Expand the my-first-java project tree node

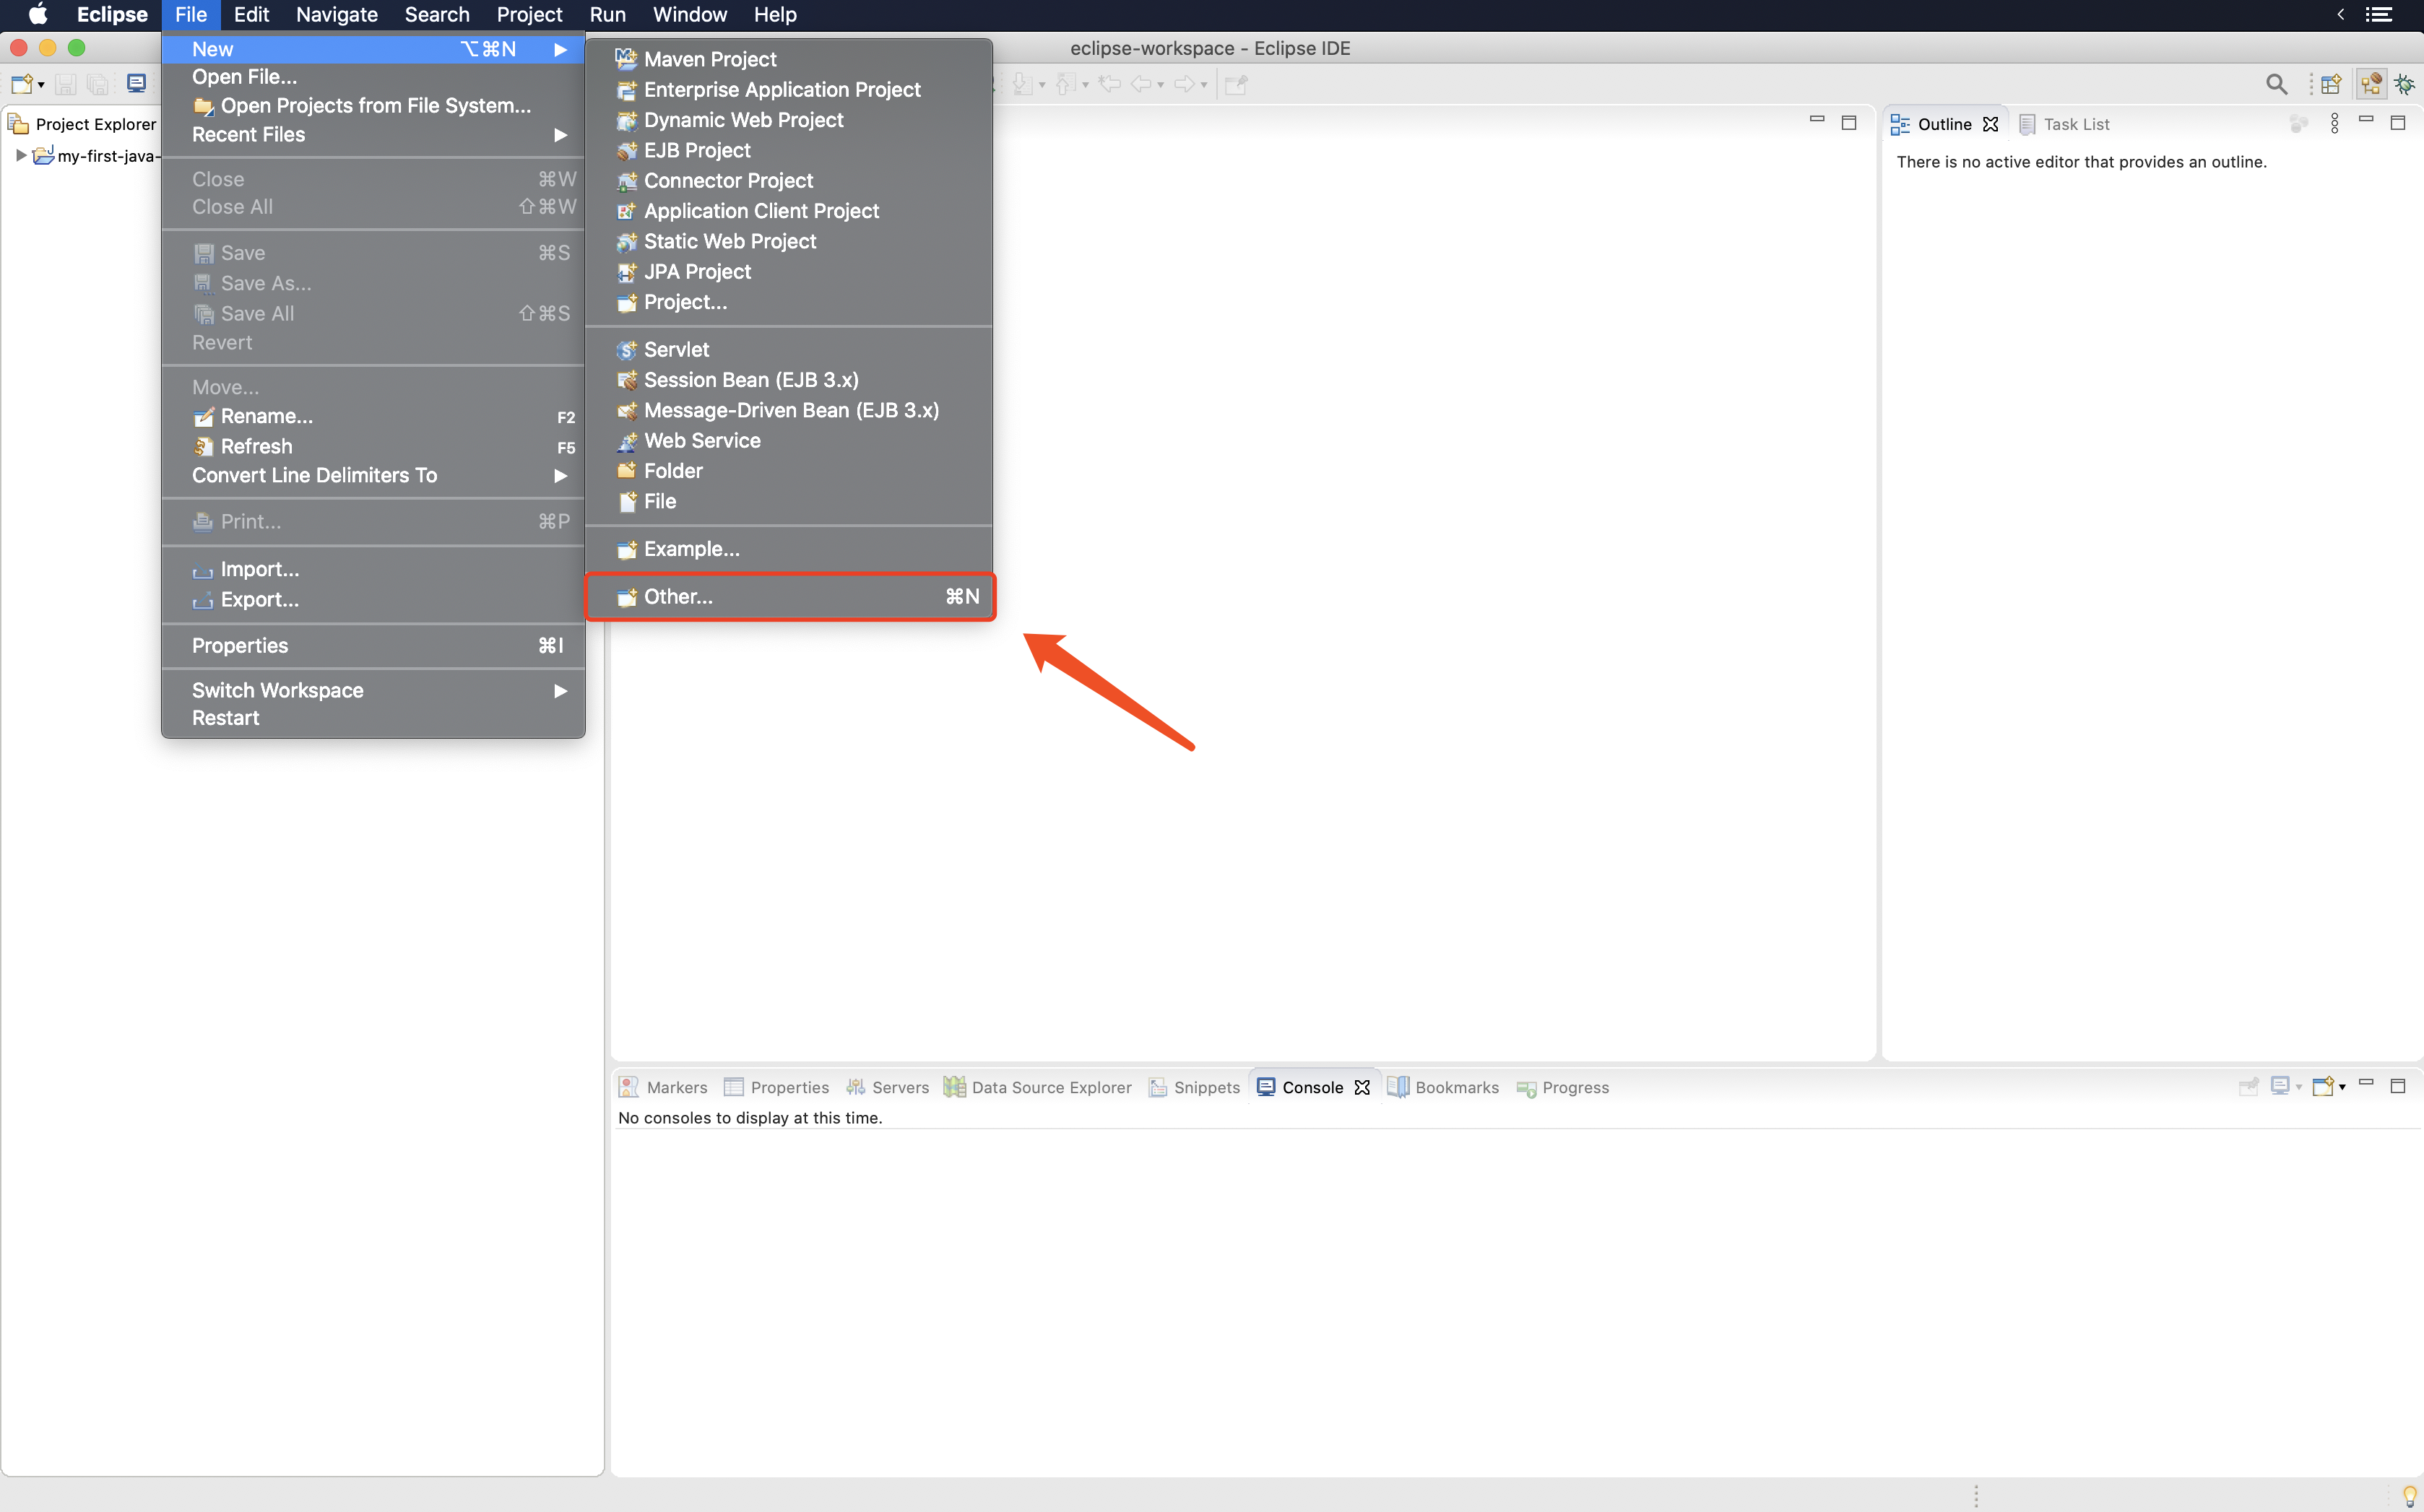point(21,155)
